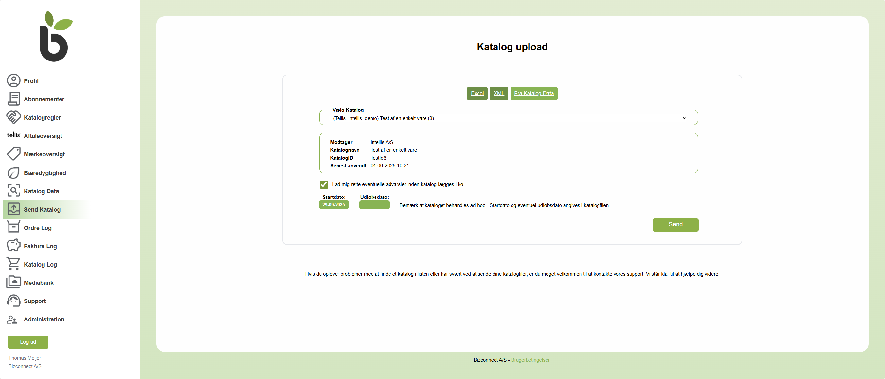Click the Mærkeoversigt tag icon

14,154
